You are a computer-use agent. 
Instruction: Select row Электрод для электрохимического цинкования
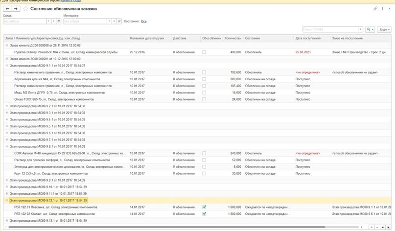[x=197, y=167]
